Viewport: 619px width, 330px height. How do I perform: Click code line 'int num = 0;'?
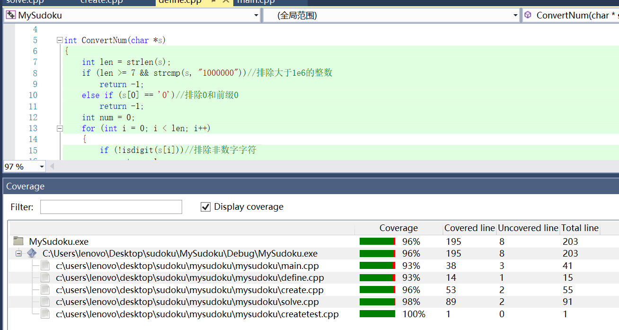pos(108,117)
